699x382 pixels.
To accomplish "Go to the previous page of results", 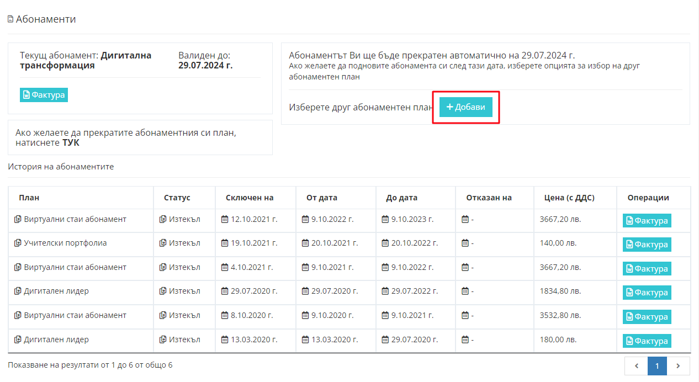I will pyautogui.click(x=636, y=365).
